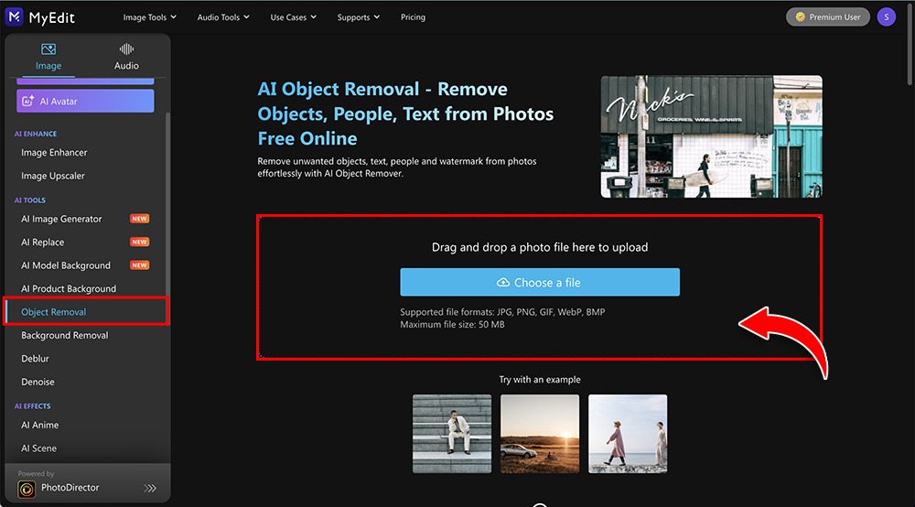Try example of man sitting on steps

click(x=452, y=434)
